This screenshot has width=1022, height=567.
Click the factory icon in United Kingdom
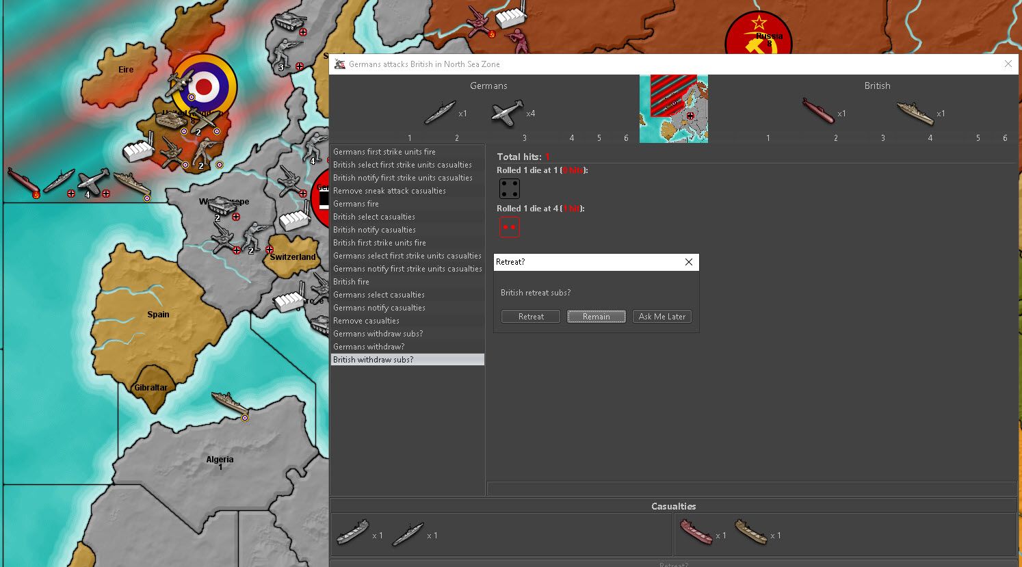point(137,148)
